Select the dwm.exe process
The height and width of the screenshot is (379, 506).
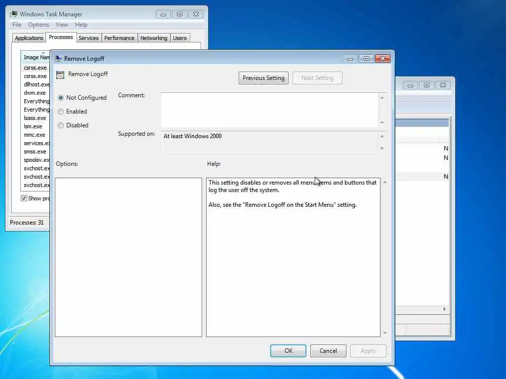pos(35,93)
